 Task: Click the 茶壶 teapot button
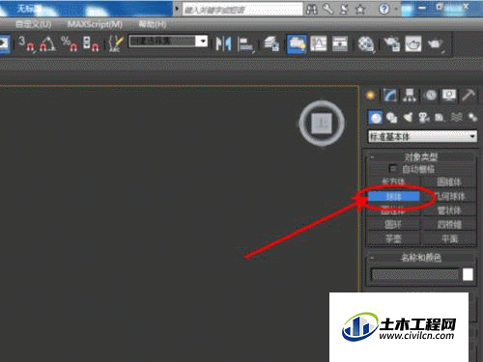pyautogui.click(x=394, y=238)
